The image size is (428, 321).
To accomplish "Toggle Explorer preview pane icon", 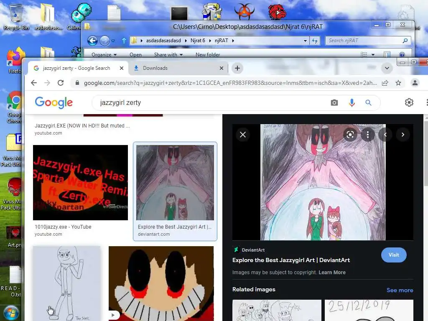I will click(x=387, y=55).
